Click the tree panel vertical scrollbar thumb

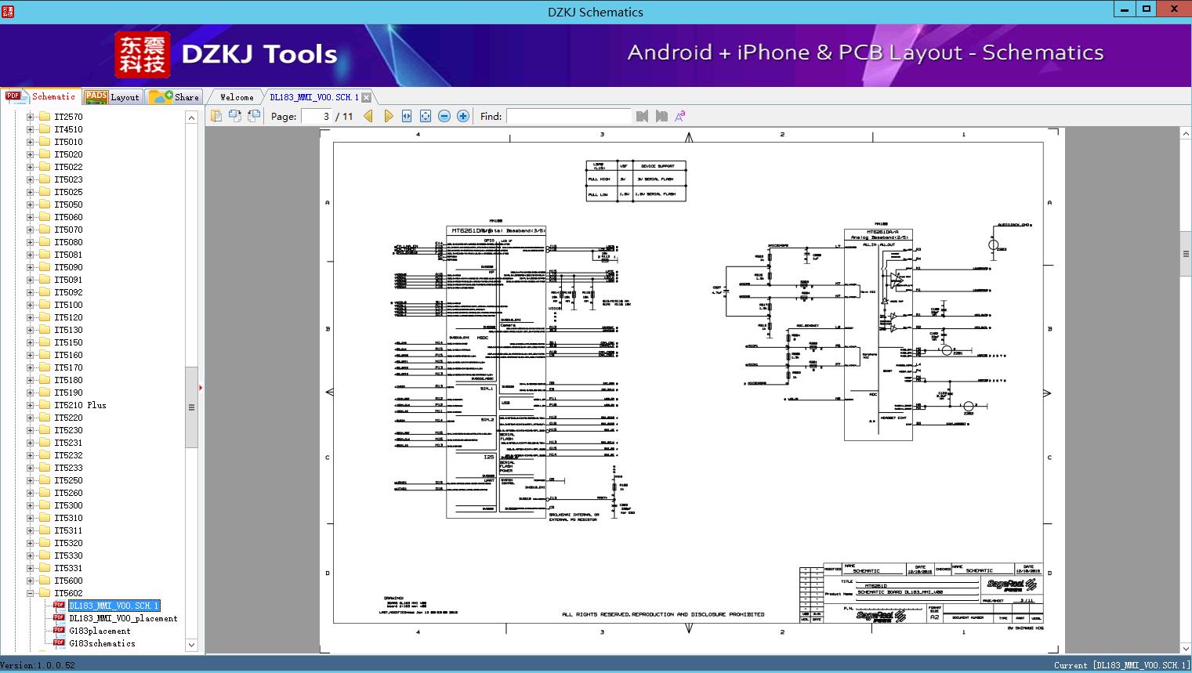click(191, 407)
